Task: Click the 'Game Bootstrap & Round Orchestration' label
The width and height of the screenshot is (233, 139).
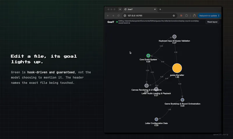Action: (182, 104)
